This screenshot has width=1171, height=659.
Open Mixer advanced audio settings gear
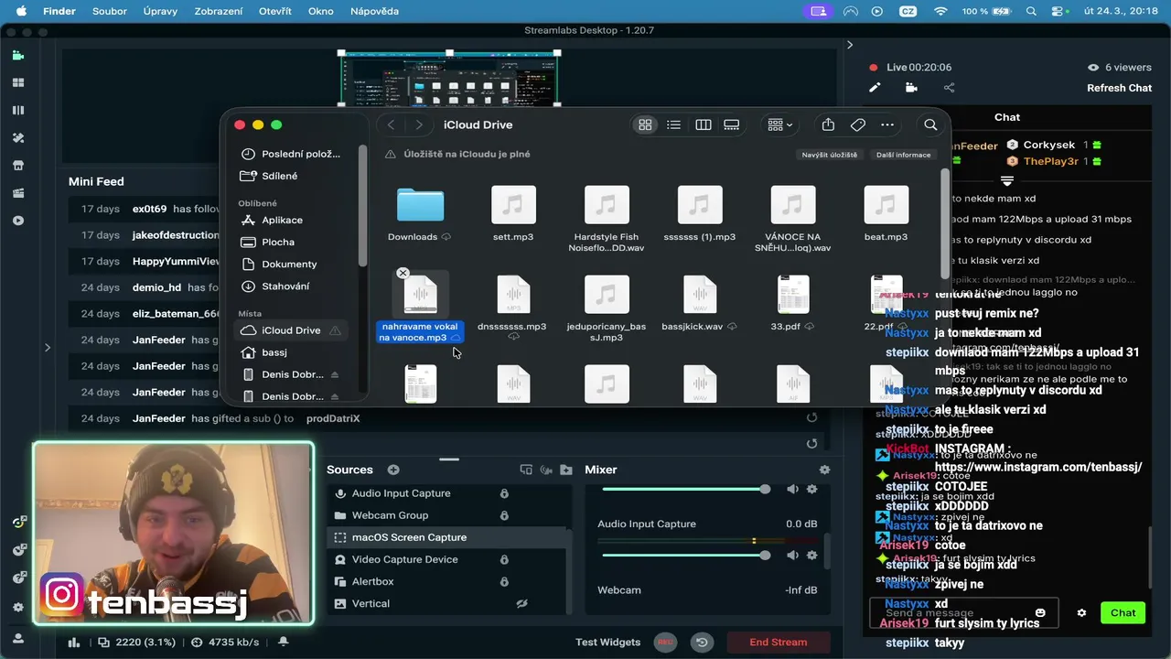pos(824,470)
